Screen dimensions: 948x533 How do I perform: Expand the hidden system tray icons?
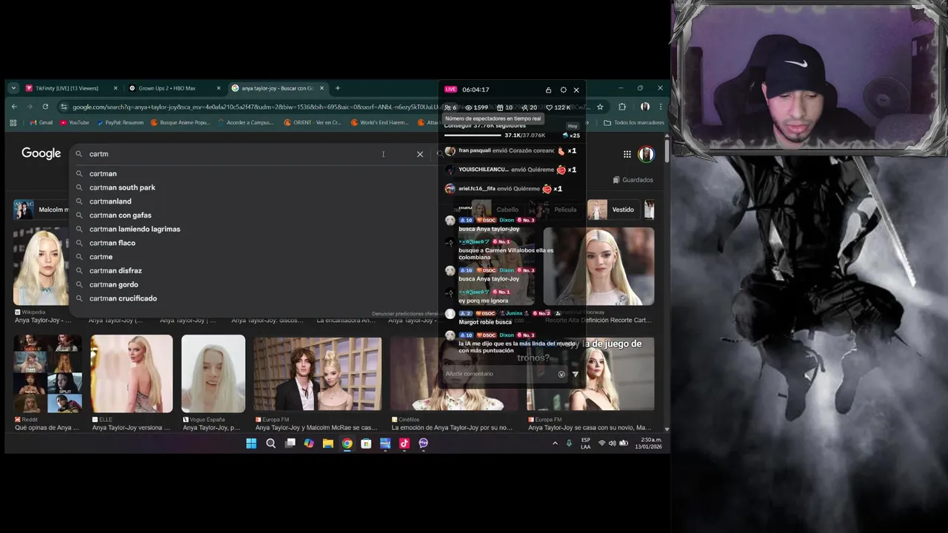(x=555, y=443)
